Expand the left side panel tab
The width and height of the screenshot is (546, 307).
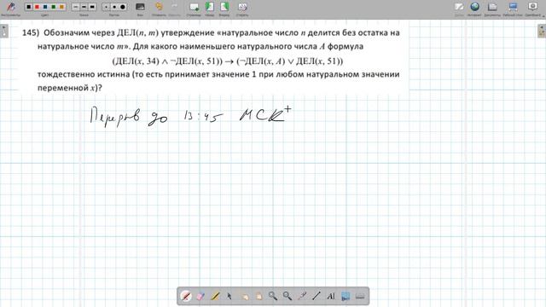click(3, 31)
